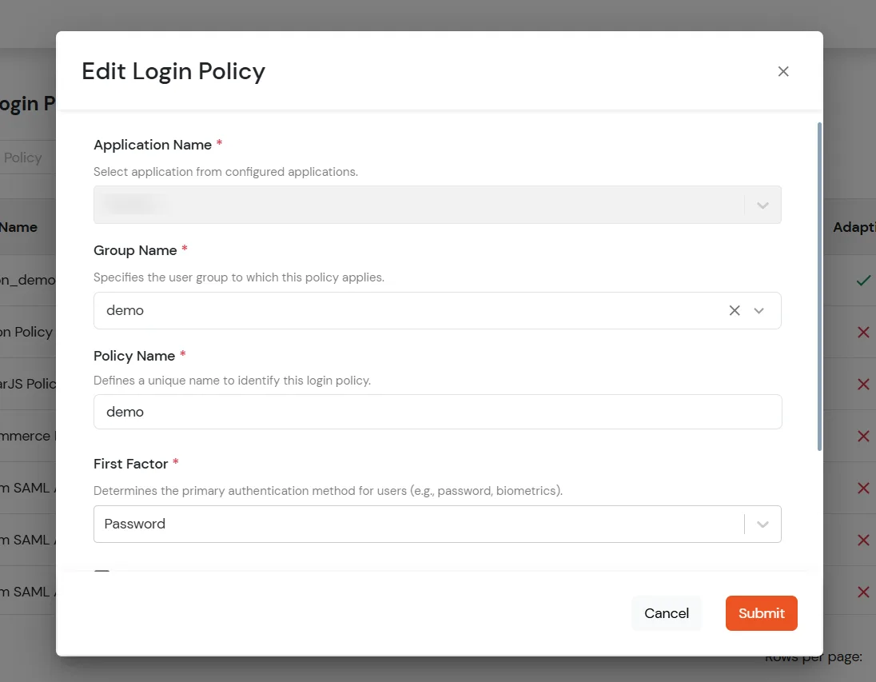Click the last red X in the Adaptive column

(863, 592)
